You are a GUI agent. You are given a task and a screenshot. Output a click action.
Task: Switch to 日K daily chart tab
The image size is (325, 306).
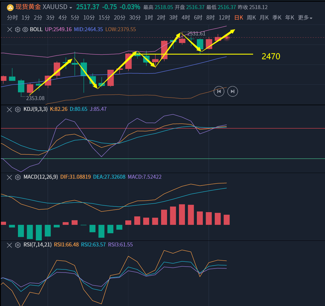coord(238,18)
